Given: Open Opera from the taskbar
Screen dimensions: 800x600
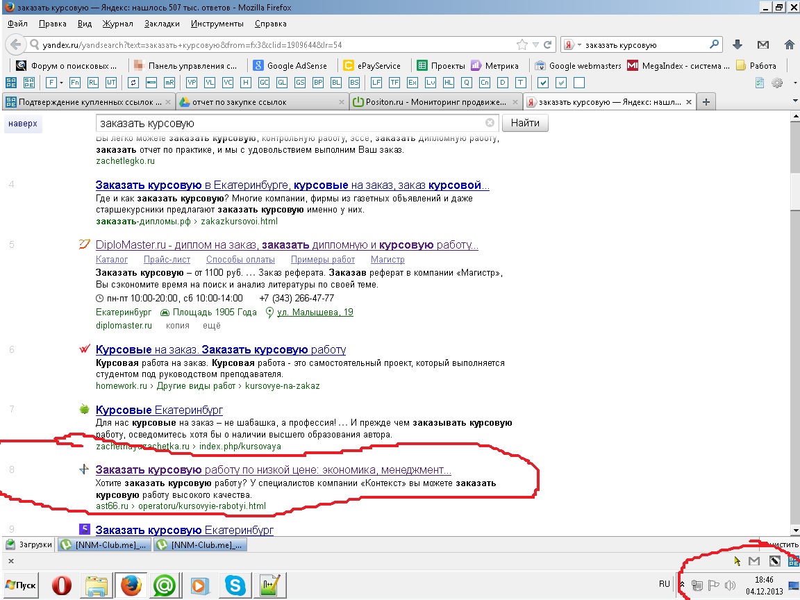Looking at the screenshot, I should coord(62,585).
